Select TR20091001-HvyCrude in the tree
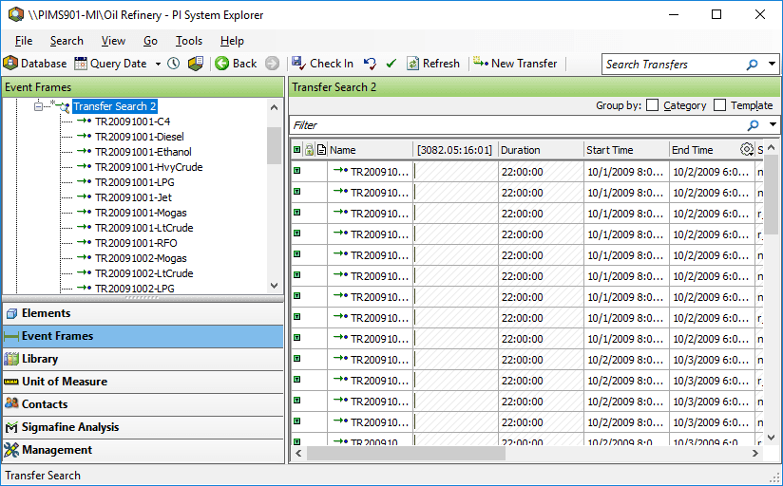Image resolution: width=783 pixels, height=486 pixels. click(149, 167)
